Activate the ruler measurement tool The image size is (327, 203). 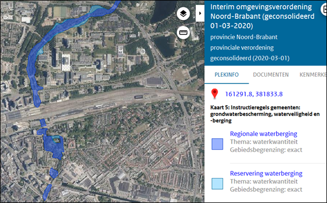point(184,33)
